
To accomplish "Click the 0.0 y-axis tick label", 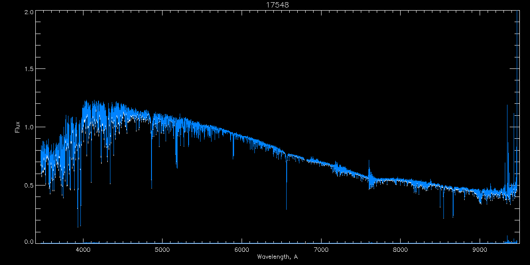I will coord(29,242).
